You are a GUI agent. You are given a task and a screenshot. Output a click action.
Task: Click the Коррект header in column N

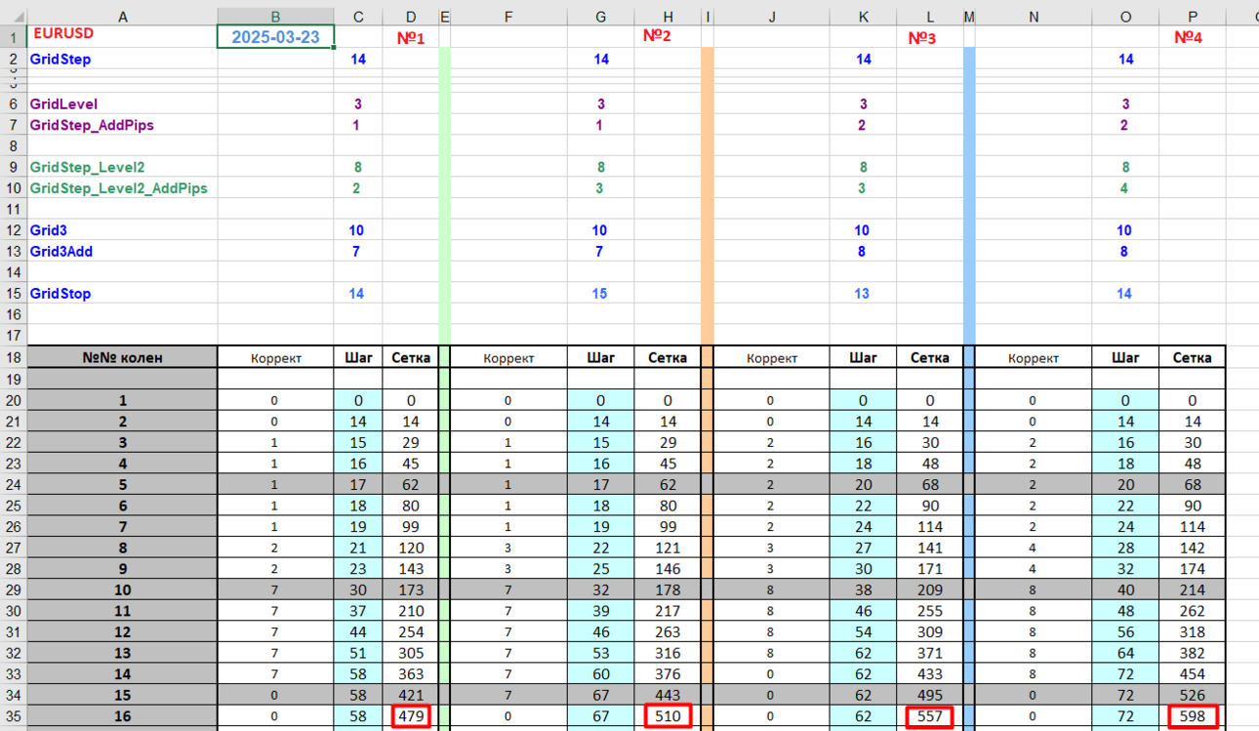pyautogui.click(x=1034, y=357)
